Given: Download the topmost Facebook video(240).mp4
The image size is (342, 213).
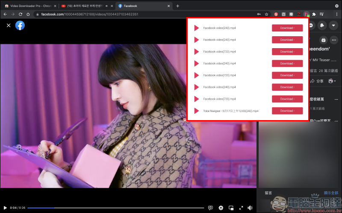Looking at the screenshot, I should point(287,28).
